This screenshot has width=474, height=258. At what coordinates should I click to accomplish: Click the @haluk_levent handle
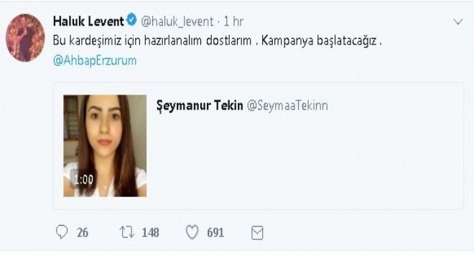(177, 21)
